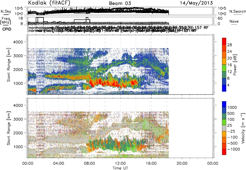Pick the gray segment of Velocity color bar
The image size is (246, 170).
click(x=224, y=128)
